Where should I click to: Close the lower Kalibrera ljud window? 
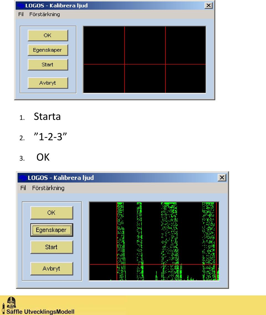222,177
